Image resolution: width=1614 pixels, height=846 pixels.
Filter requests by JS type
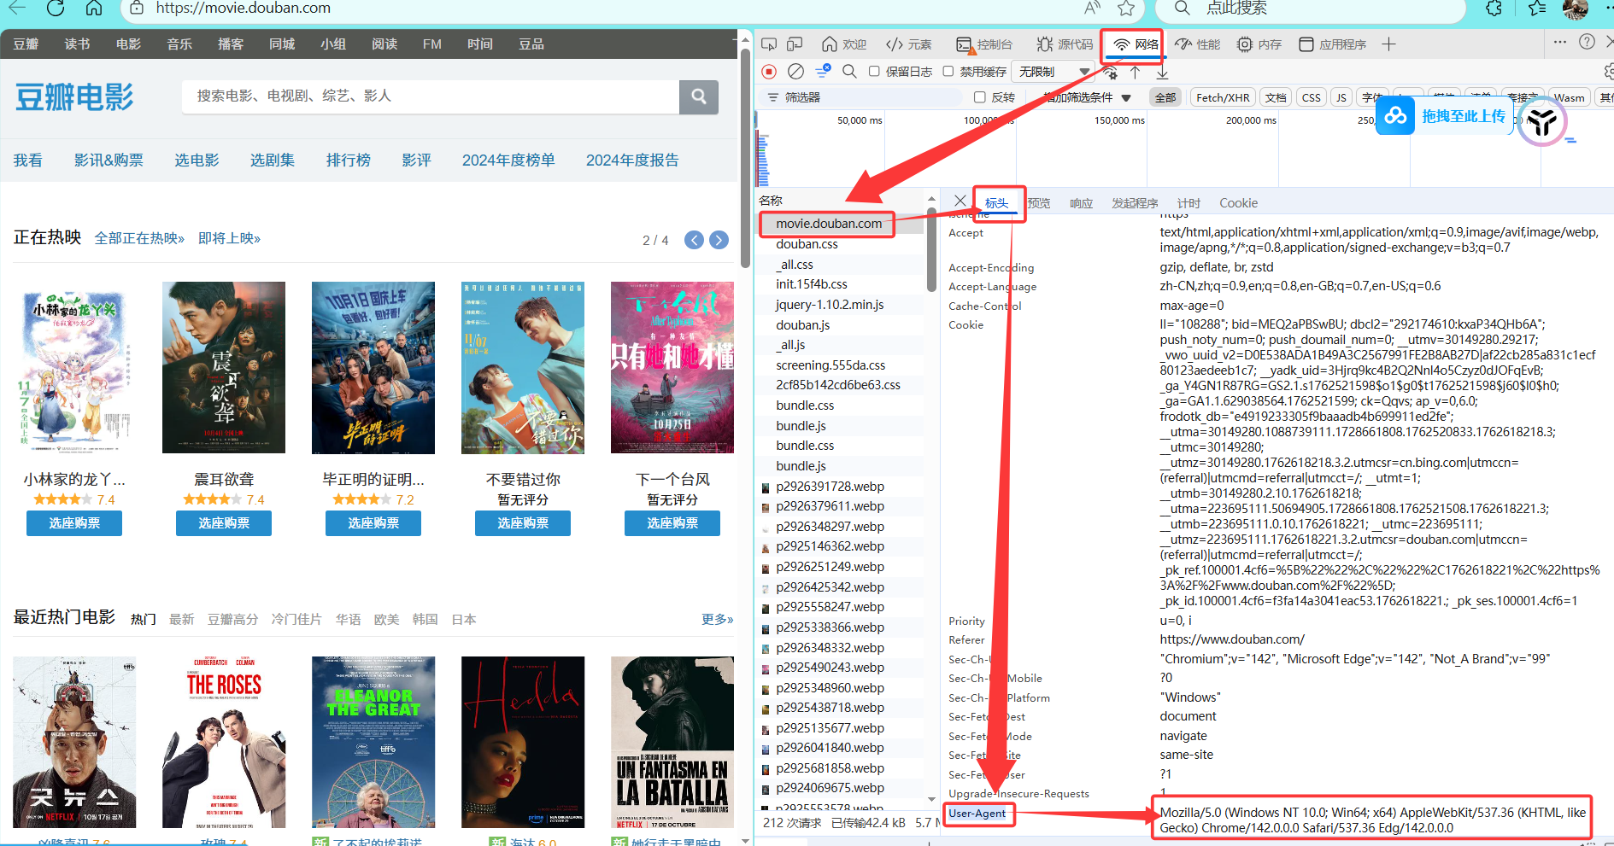pos(1341,97)
